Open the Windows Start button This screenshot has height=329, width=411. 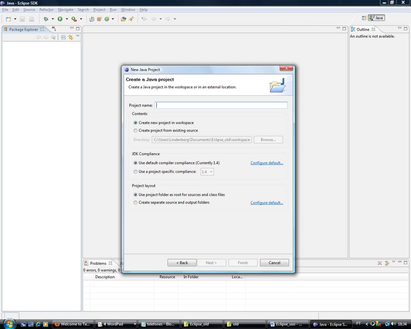coord(9,324)
